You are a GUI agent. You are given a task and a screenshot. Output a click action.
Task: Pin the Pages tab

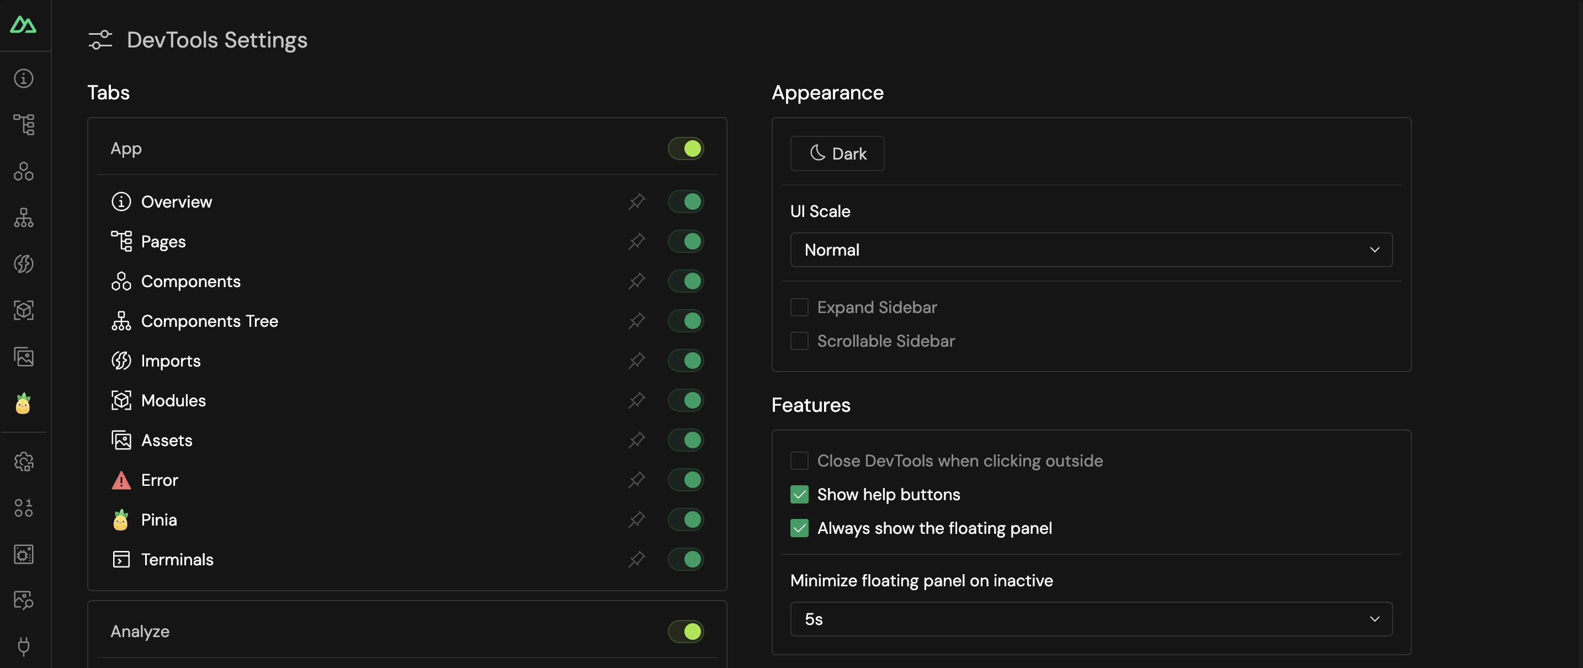(x=636, y=241)
